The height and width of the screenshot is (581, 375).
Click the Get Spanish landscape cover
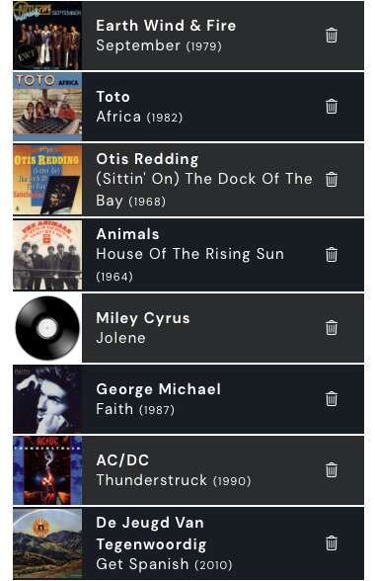tap(47, 542)
